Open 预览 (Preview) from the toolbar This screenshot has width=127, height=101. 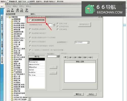point(22,10)
